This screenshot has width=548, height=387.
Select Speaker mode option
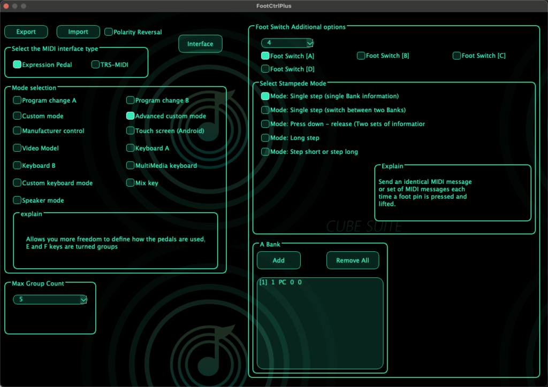[x=18, y=200]
